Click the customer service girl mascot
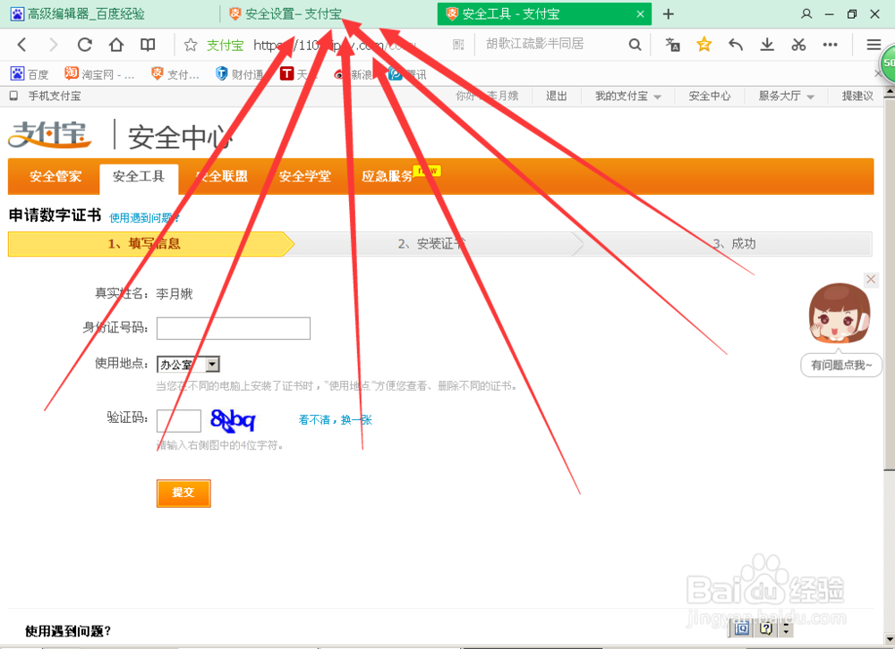Viewport: 895px width, 649px height. (x=840, y=313)
